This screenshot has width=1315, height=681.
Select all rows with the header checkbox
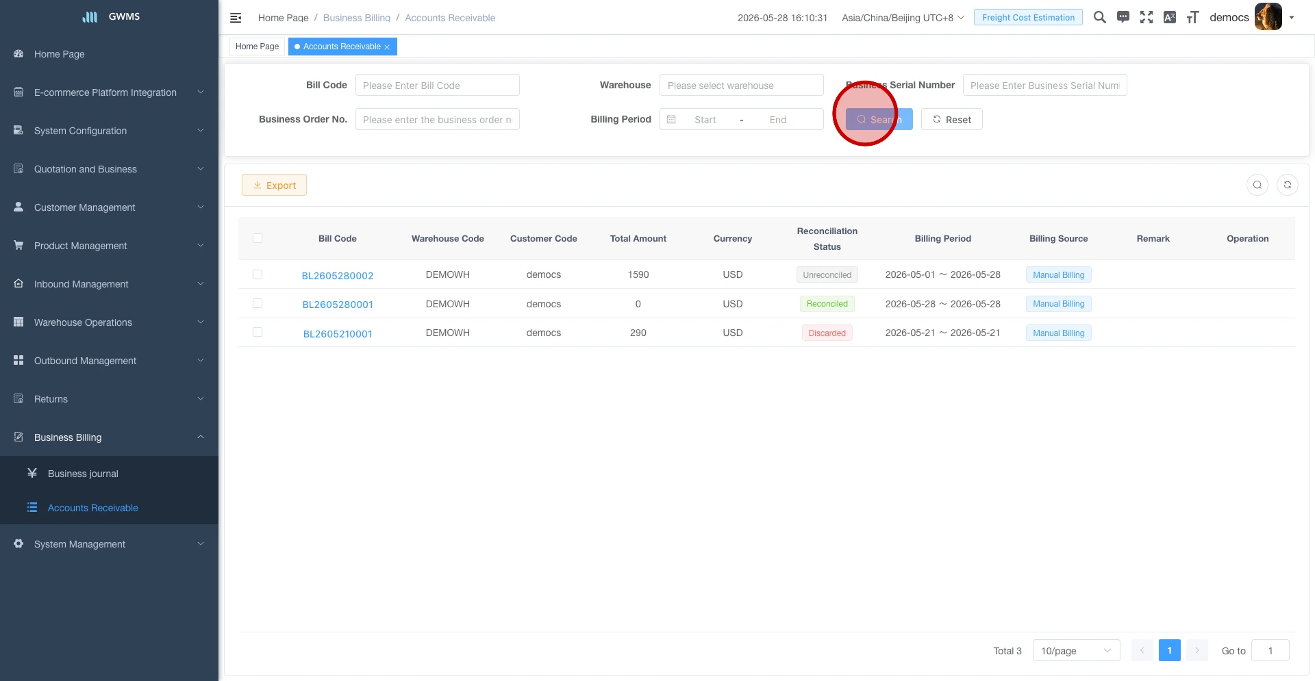[258, 238]
